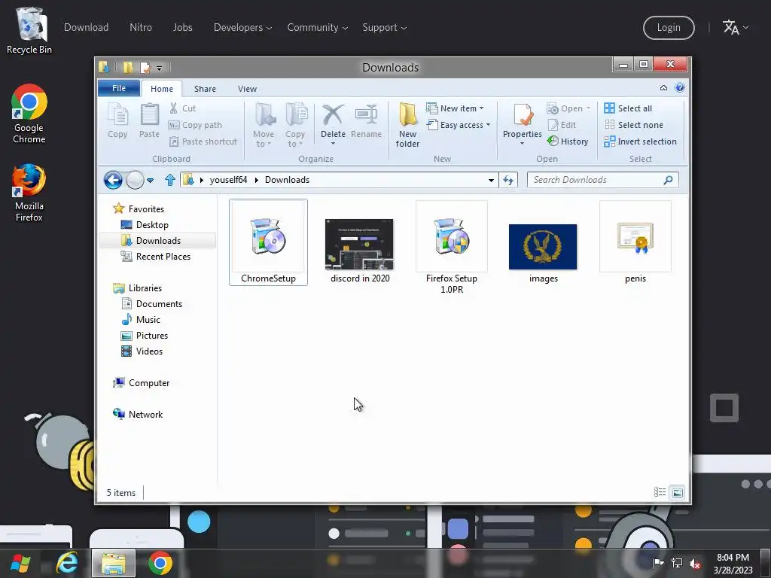
Task: Click Invert selection in the ribbon
Action: [x=640, y=141]
